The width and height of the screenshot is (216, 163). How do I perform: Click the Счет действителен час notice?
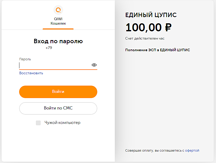tap(145, 39)
